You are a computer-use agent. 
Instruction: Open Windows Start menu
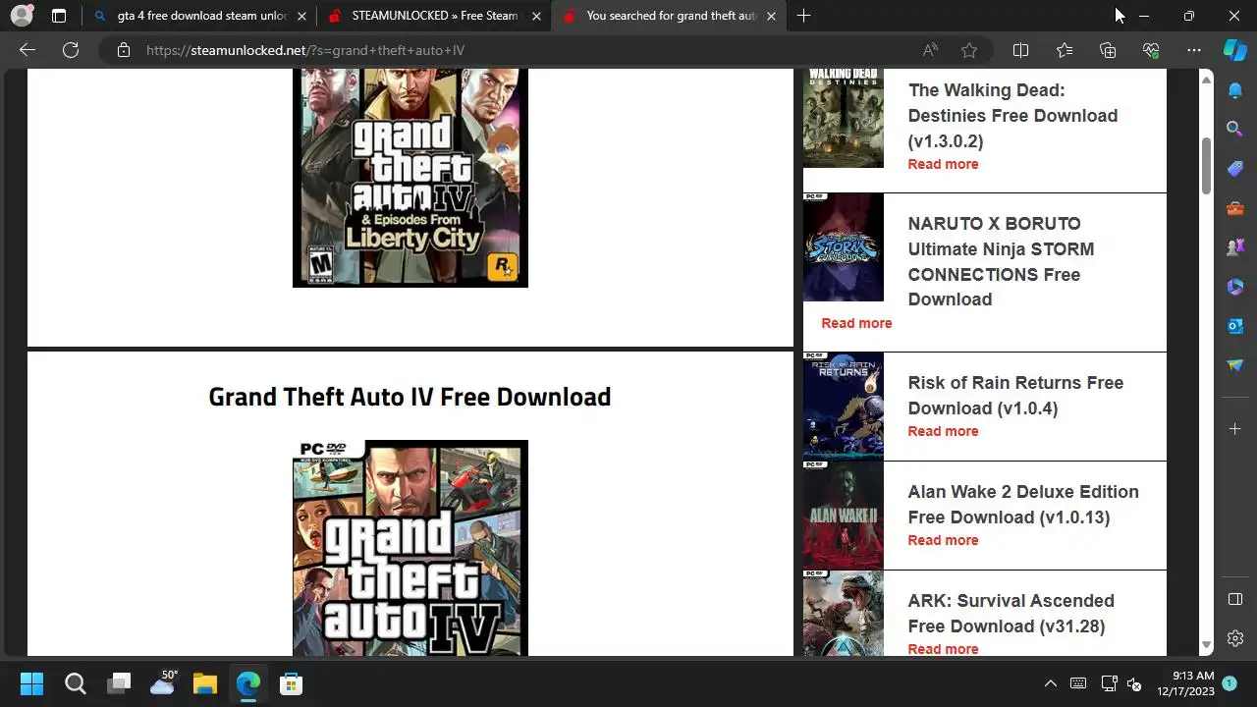click(31, 683)
